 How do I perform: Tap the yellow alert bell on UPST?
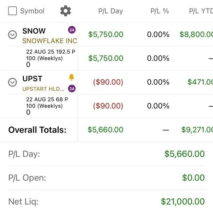(x=71, y=77)
